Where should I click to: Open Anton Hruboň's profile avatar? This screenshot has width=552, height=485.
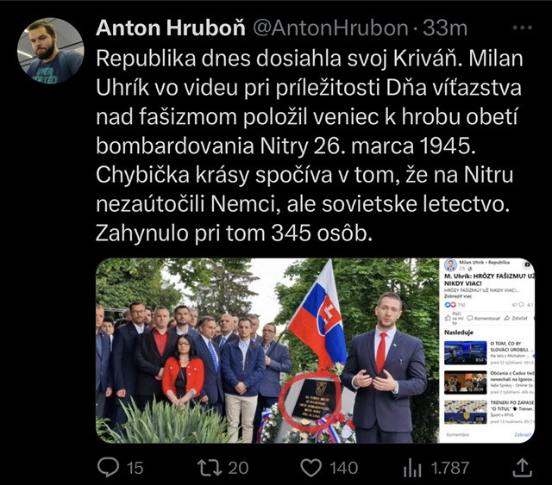(x=50, y=51)
